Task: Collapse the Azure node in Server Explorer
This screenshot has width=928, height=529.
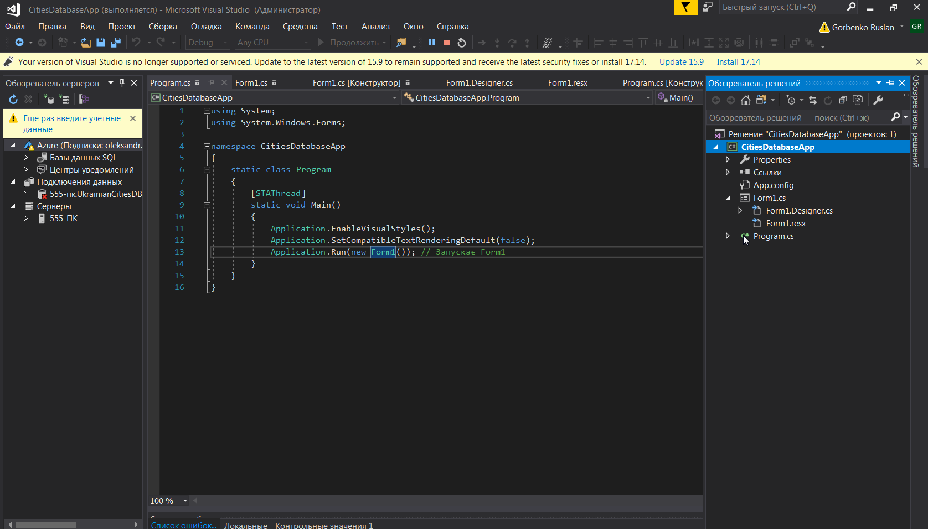Action: (x=13, y=145)
